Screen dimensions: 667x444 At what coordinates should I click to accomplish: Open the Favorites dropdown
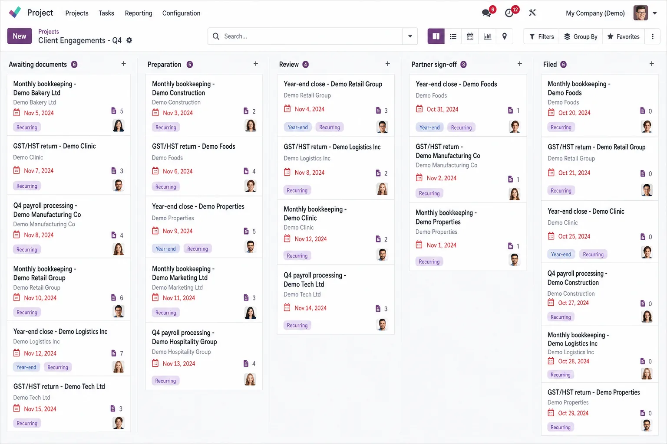pyautogui.click(x=623, y=36)
